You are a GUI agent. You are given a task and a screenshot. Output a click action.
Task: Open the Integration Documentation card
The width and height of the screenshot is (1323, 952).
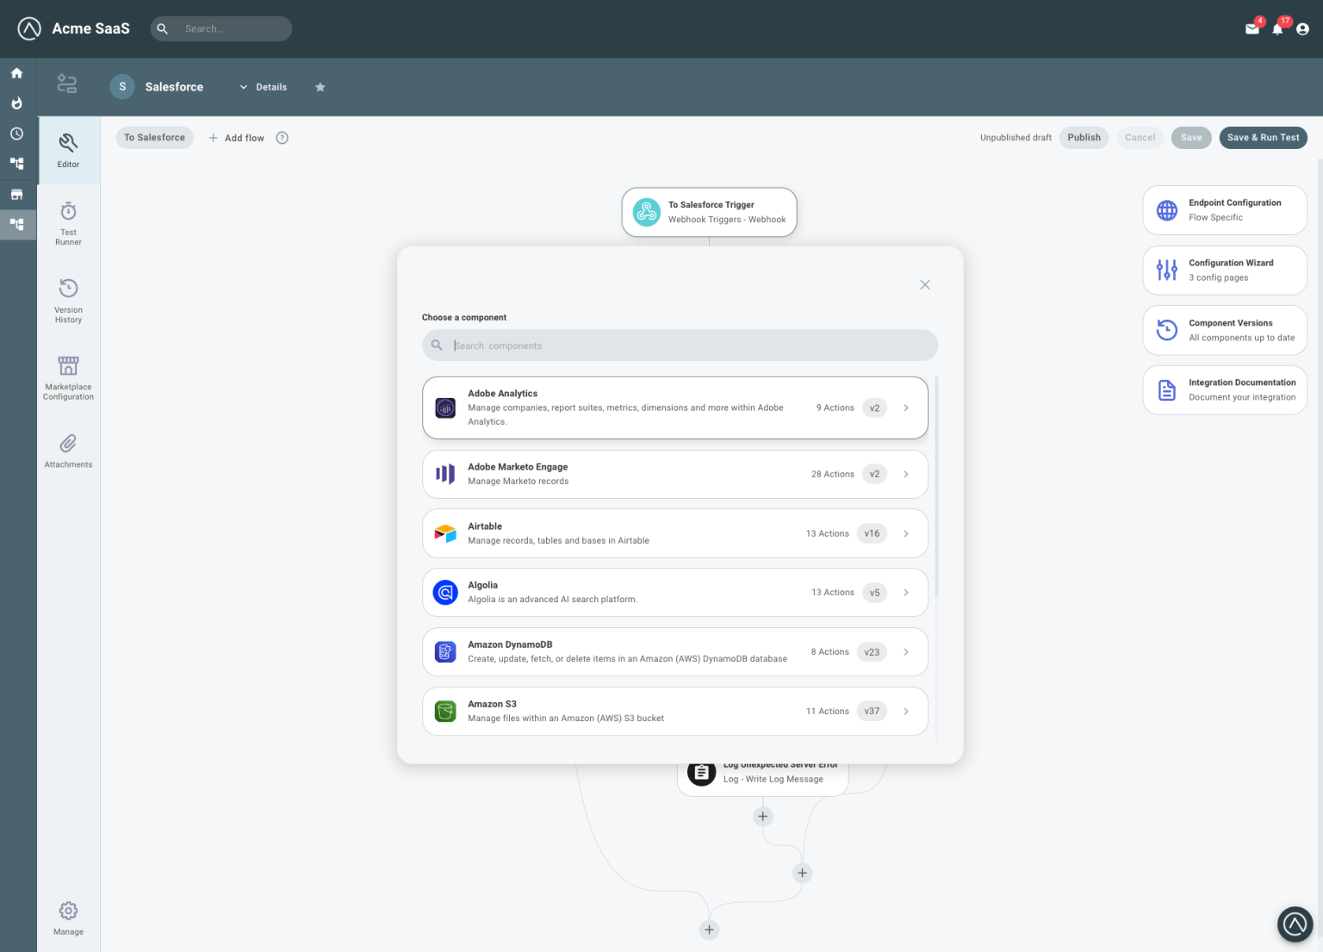pyautogui.click(x=1225, y=390)
